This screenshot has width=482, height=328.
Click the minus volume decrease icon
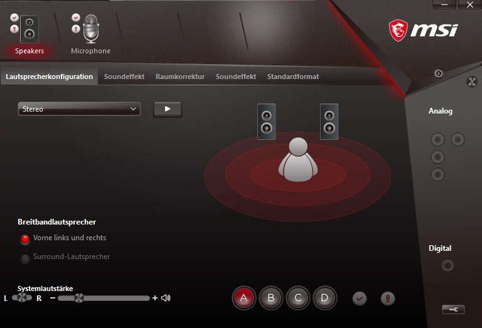coord(53,298)
